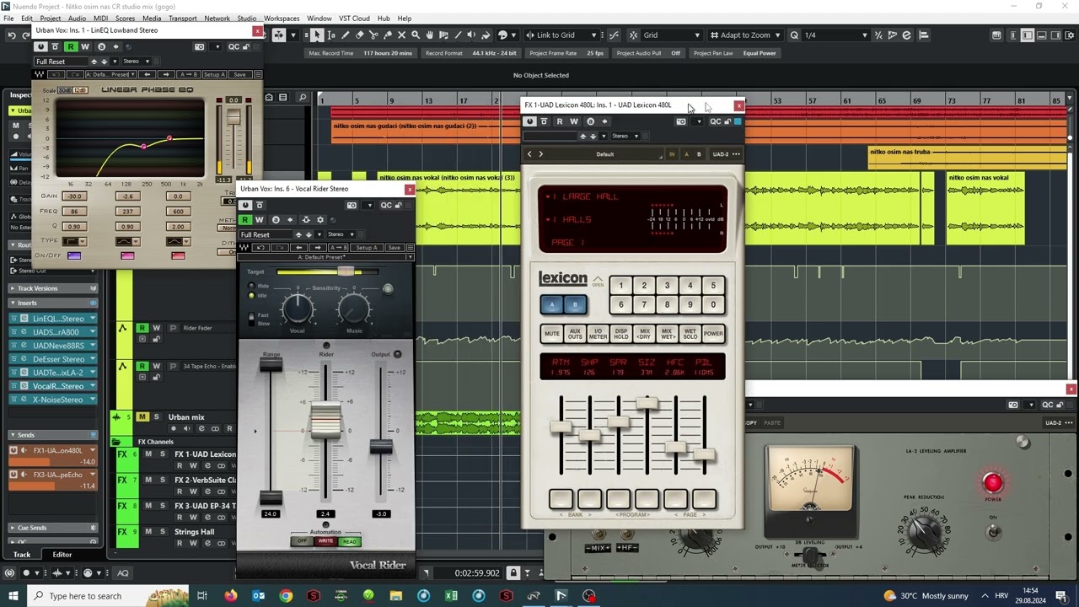Solo the Urban mix track
1079x607 pixels.
[156, 417]
